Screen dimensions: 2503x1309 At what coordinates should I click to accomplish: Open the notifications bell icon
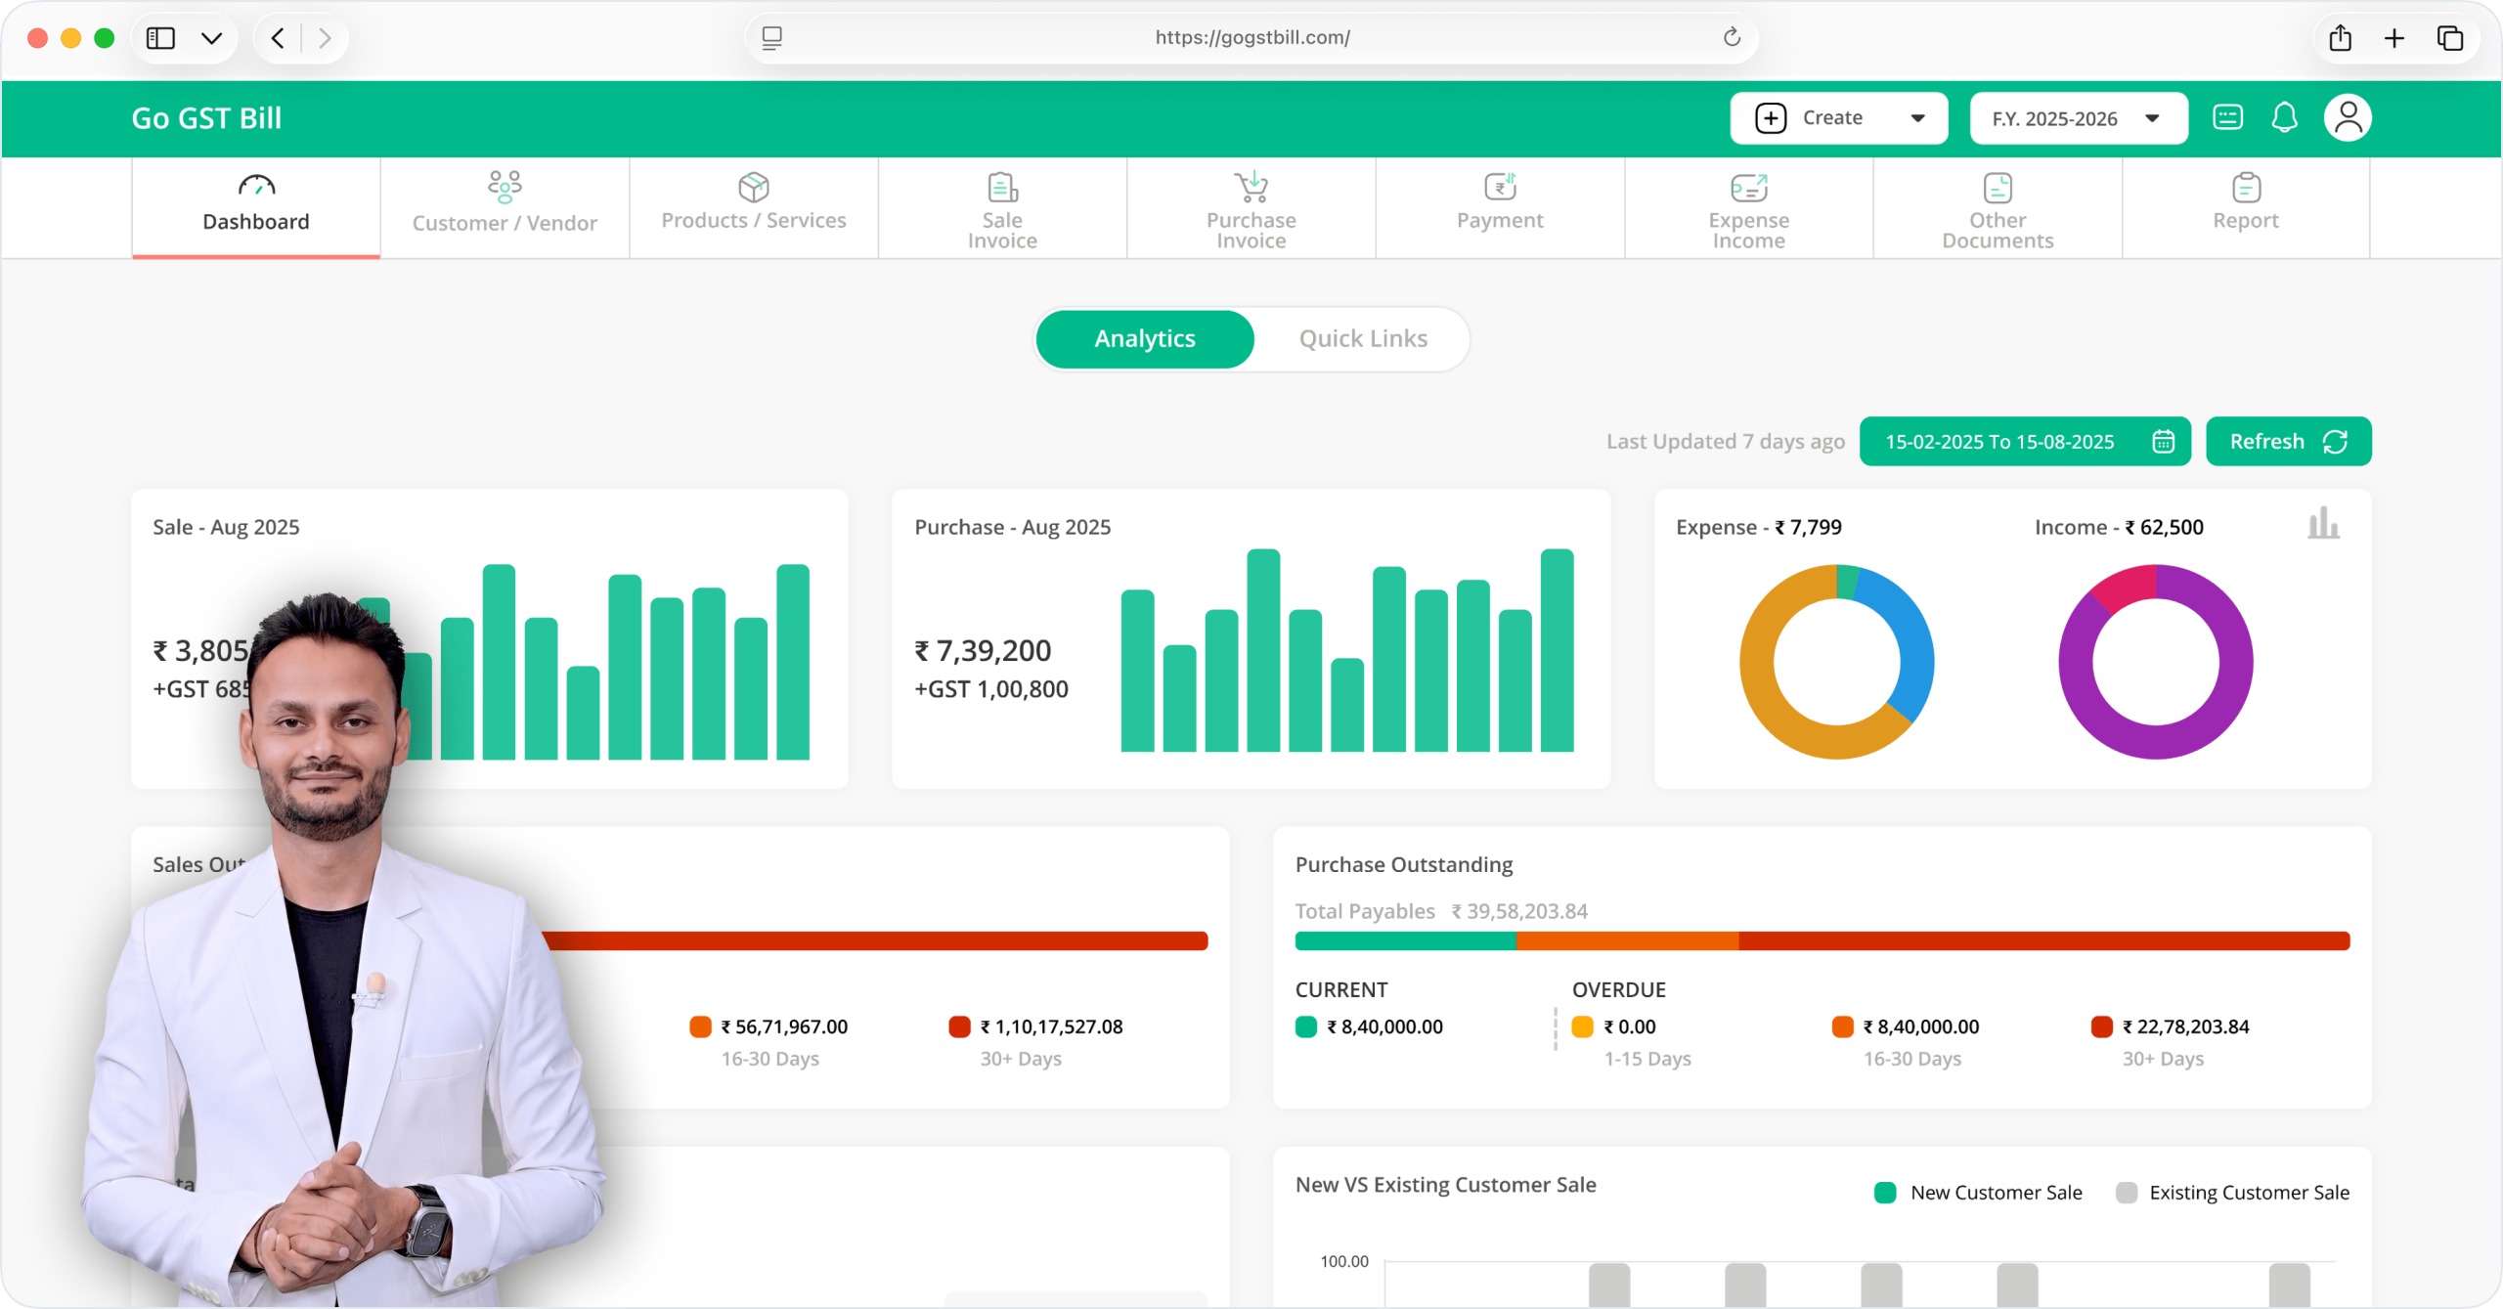coord(2284,118)
